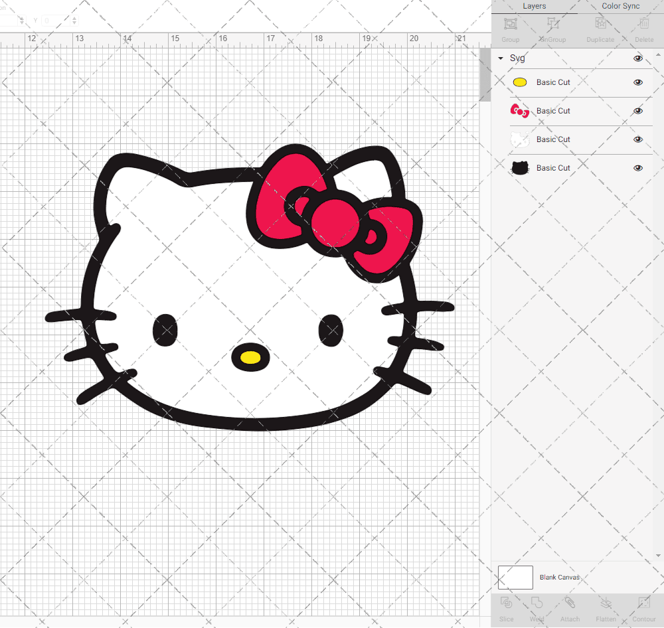Click the Y position input field
This screenshot has height=628, width=664.
click(56, 21)
